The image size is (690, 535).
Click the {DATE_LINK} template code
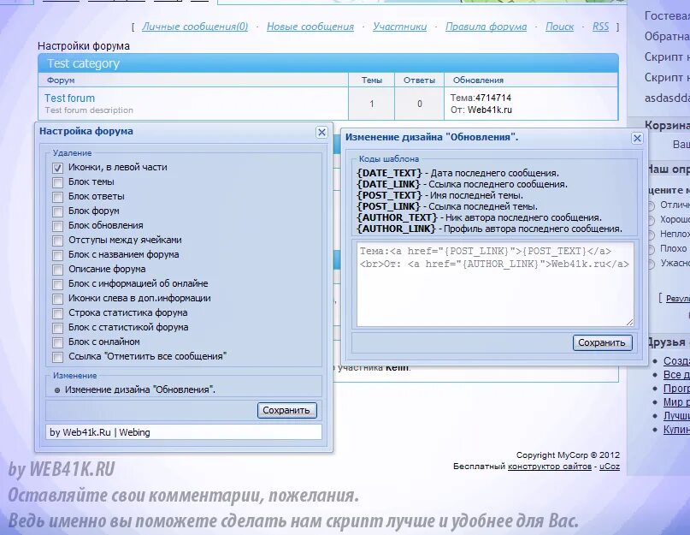click(x=388, y=184)
